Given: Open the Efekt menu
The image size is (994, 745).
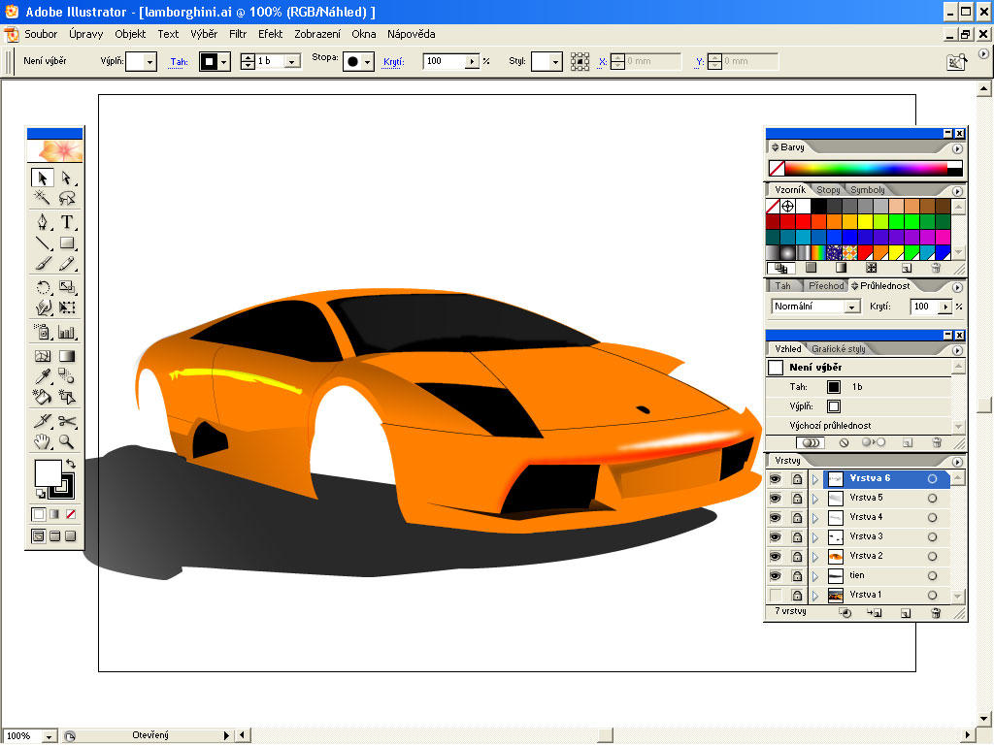Looking at the screenshot, I should pos(270,34).
